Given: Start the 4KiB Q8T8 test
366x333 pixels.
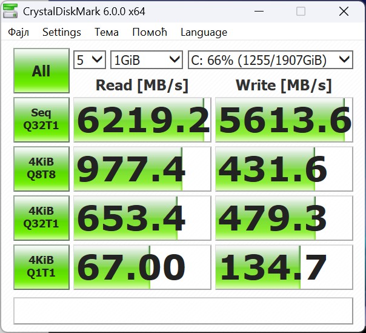Looking at the screenshot, I should [42, 169].
